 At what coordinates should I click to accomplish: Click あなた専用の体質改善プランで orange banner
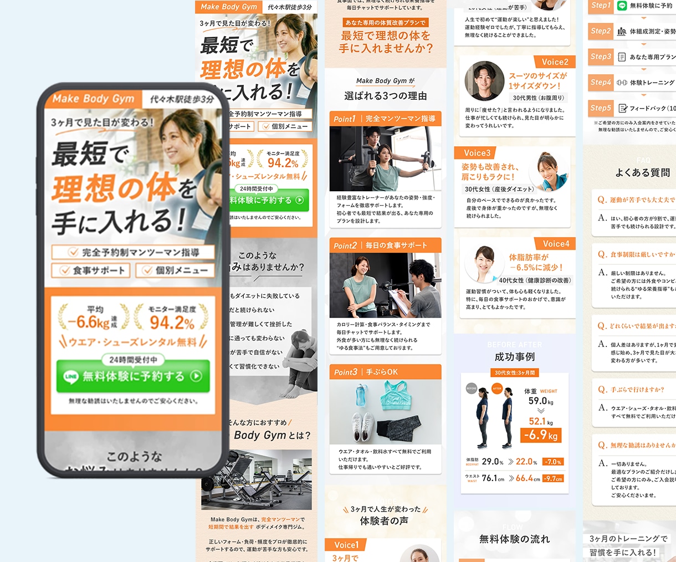[385, 23]
